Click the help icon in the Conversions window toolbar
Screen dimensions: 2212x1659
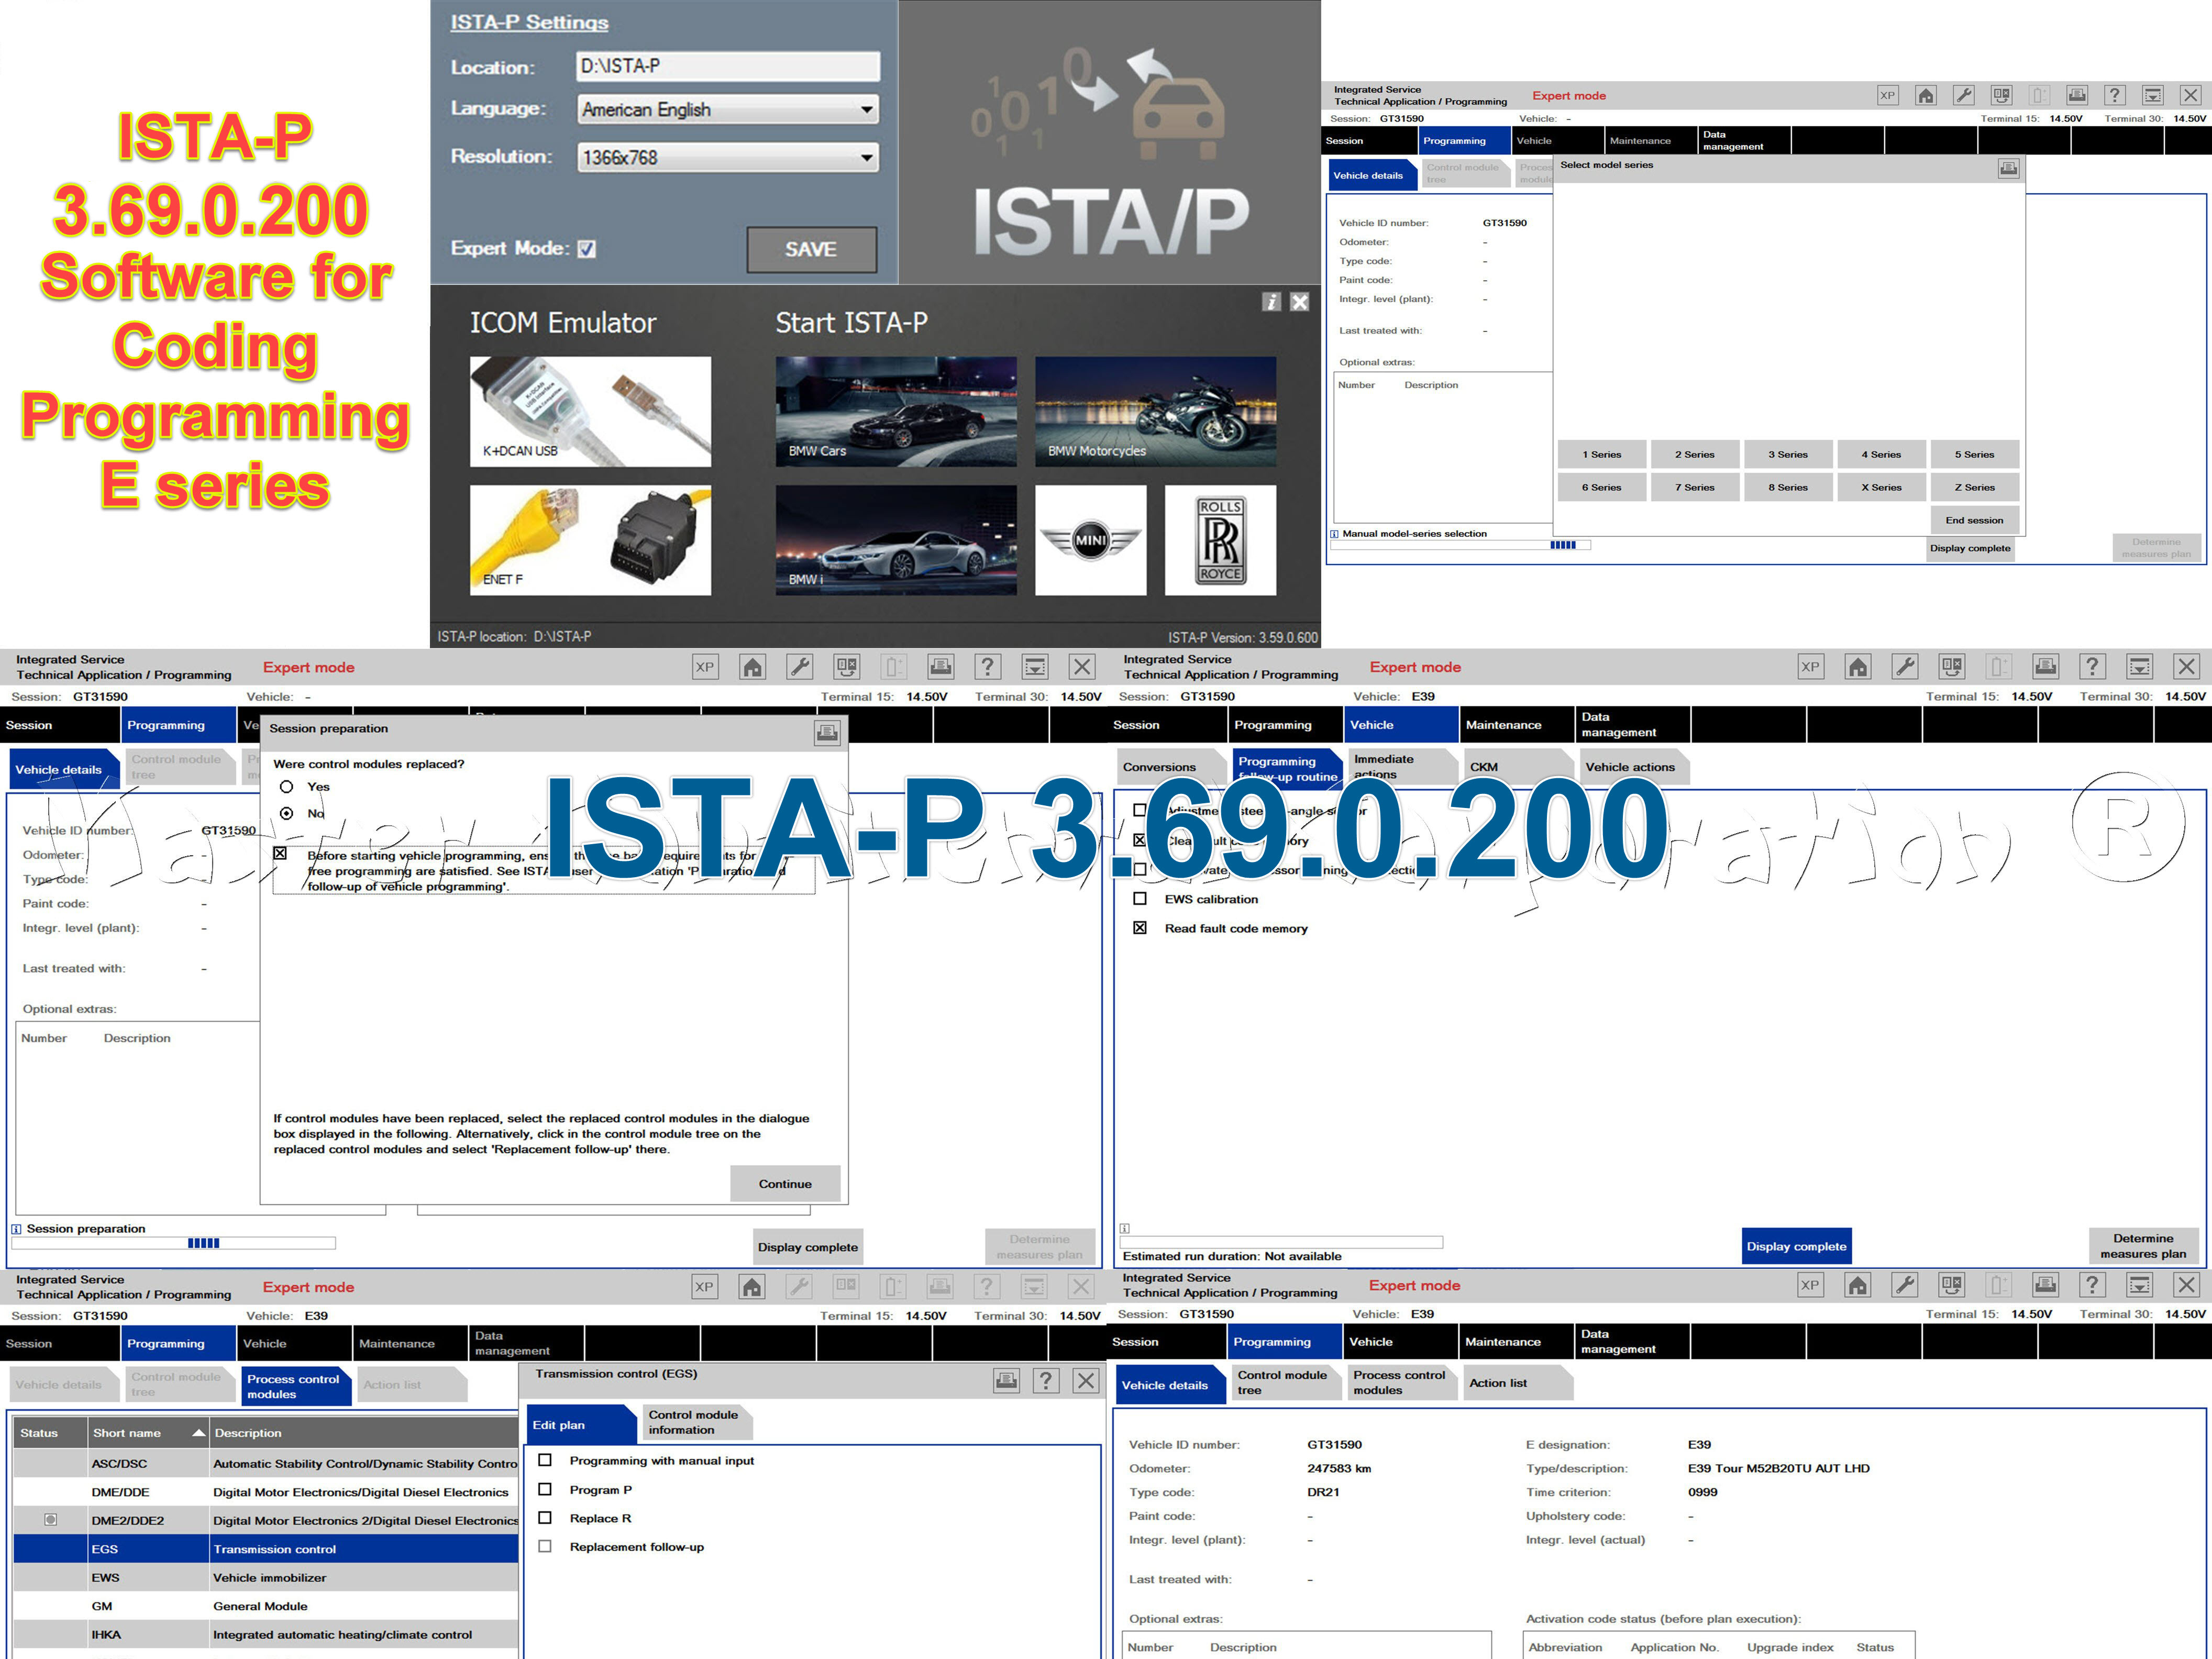[2092, 667]
